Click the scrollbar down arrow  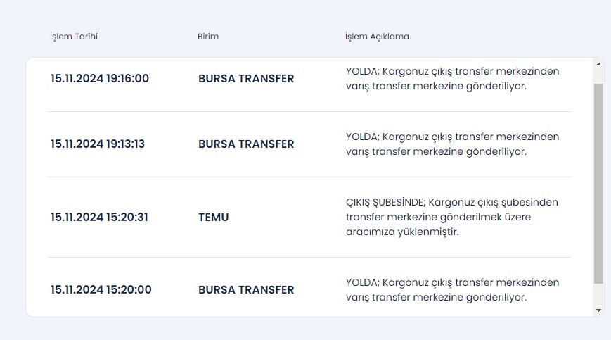click(598, 310)
